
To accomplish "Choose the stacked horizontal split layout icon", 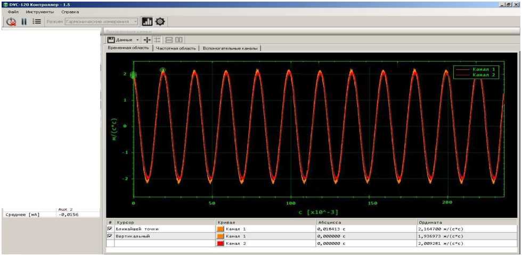I will 169,40.
